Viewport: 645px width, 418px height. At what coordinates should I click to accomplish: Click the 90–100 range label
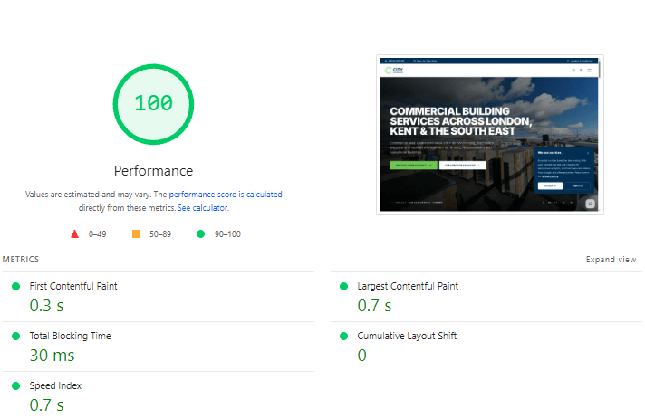pos(227,234)
